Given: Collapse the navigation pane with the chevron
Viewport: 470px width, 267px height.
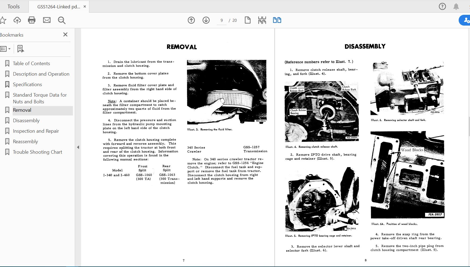Looking at the screenshot, I should pos(78,147).
